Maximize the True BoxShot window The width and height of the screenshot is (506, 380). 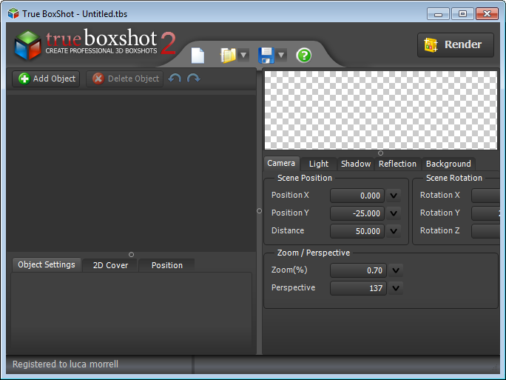462,14
